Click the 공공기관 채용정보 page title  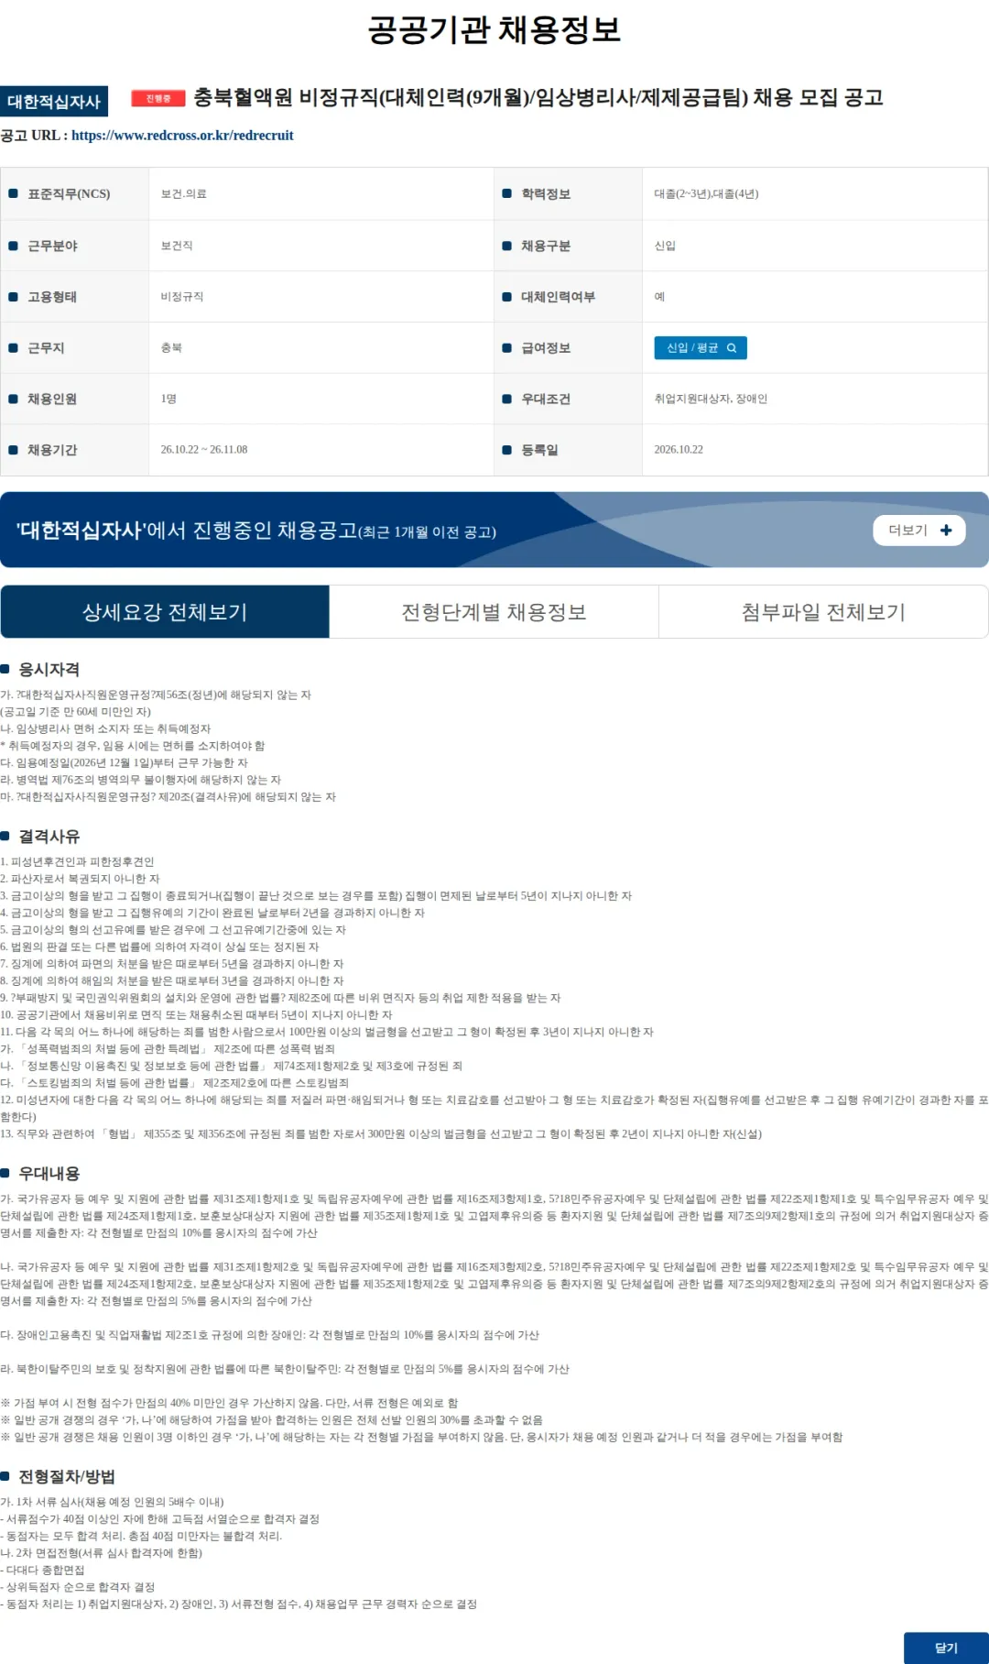tap(494, 30)
